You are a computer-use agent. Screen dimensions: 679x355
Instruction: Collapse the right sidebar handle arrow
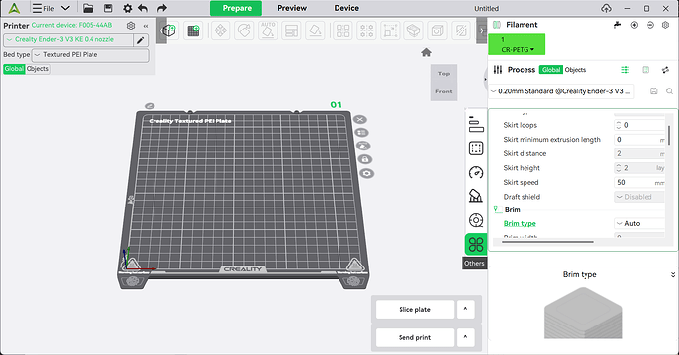click(x=485, y=80)
